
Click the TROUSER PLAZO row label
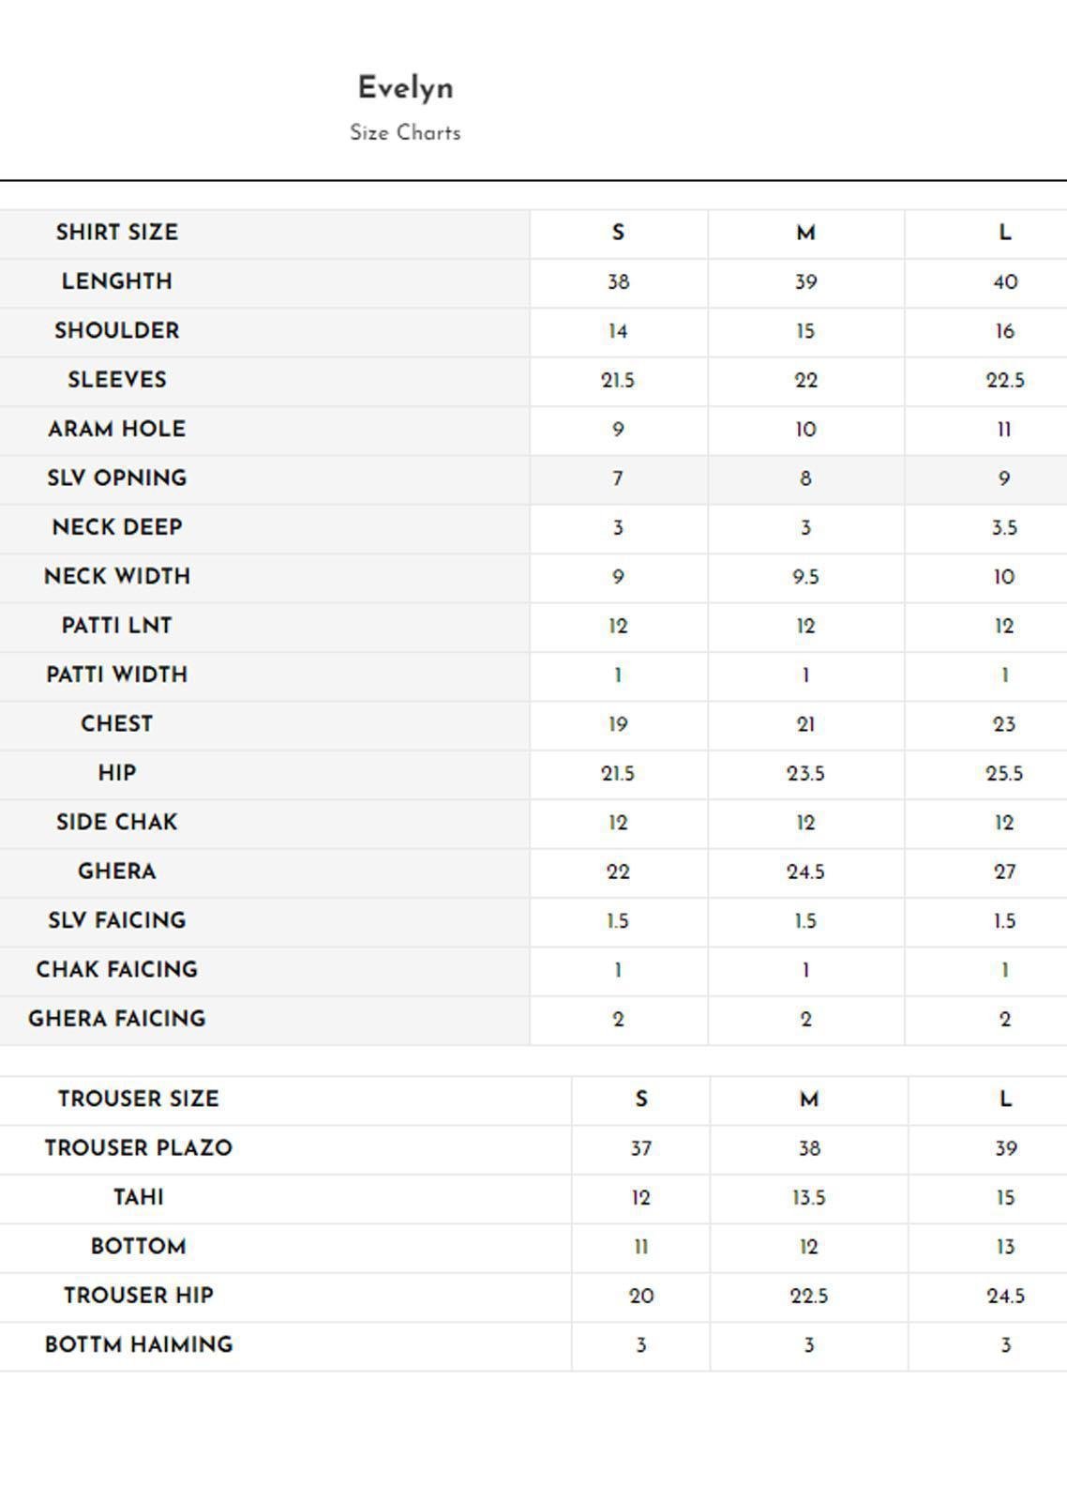(139, 1148)
